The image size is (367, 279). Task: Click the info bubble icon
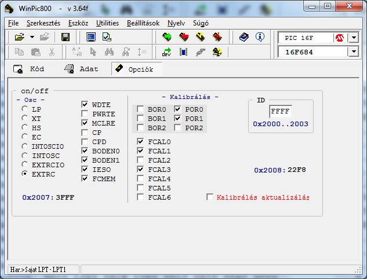[x=260, y=37]
